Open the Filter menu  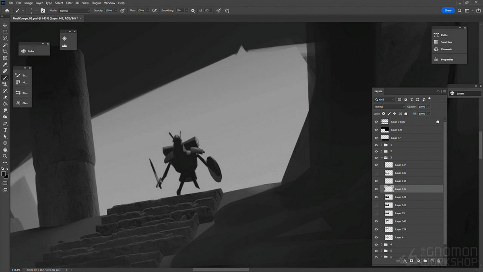69,3
